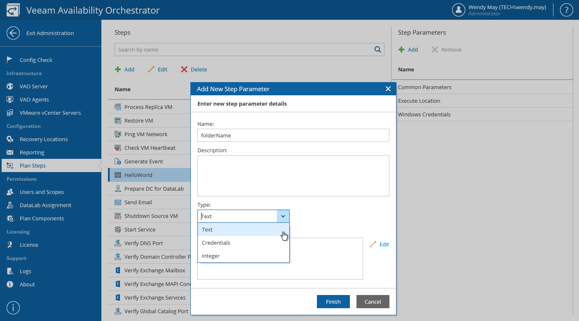
Task: Open help via the question mark icon
Action: tap(567, 10)
